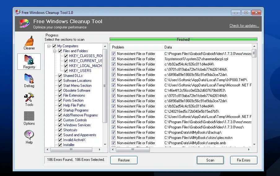Click the tree panel scroll-down arrow
The height and width of the screenshot is (176, 280).
(x=105, y=145)
